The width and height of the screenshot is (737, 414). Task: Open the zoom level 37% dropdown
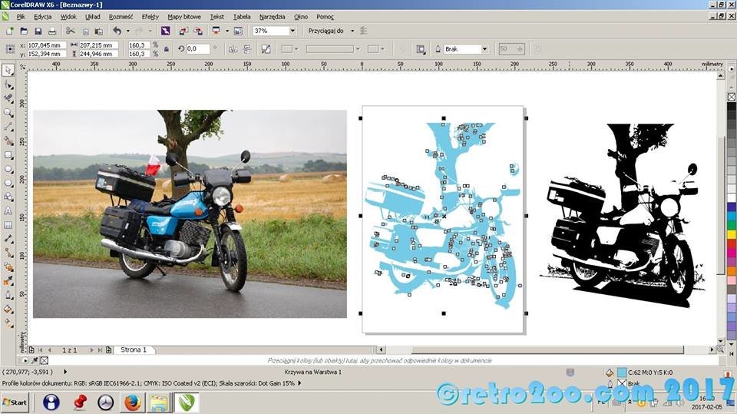point(292,31)
